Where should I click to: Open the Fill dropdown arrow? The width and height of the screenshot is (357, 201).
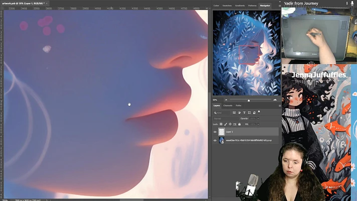pyautogui.click(x=258, y=124)
